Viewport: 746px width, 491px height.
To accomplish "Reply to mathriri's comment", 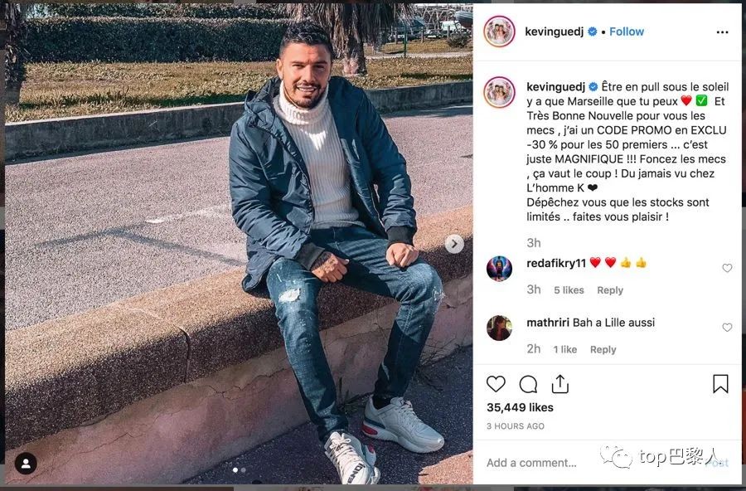I will click(603, 349).
